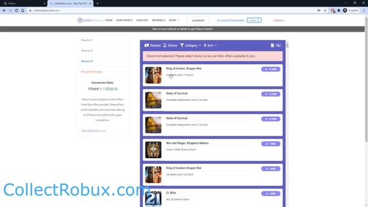Select Source 2 in sidebar
368x207 pixels.
coord(103,51)
